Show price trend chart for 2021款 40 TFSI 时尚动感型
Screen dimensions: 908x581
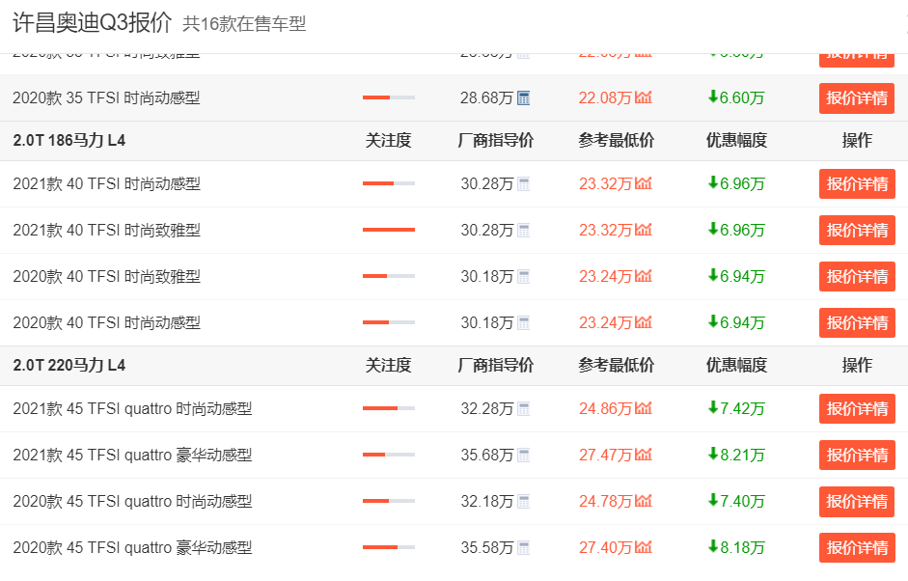point(644,183)
